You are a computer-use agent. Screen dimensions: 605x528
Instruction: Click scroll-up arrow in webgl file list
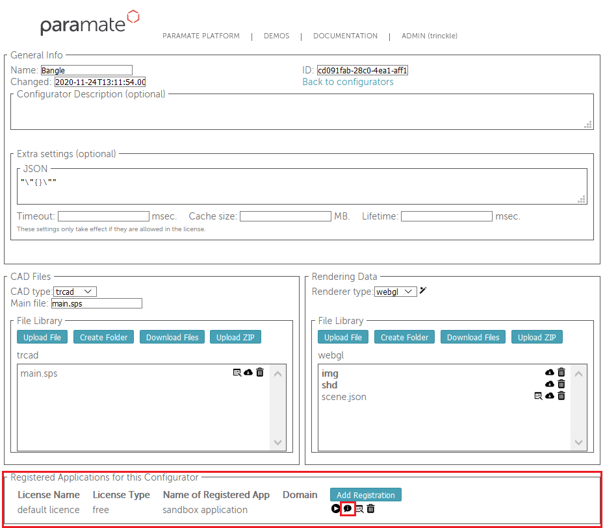pyautogui.click(x=578, y=373)
